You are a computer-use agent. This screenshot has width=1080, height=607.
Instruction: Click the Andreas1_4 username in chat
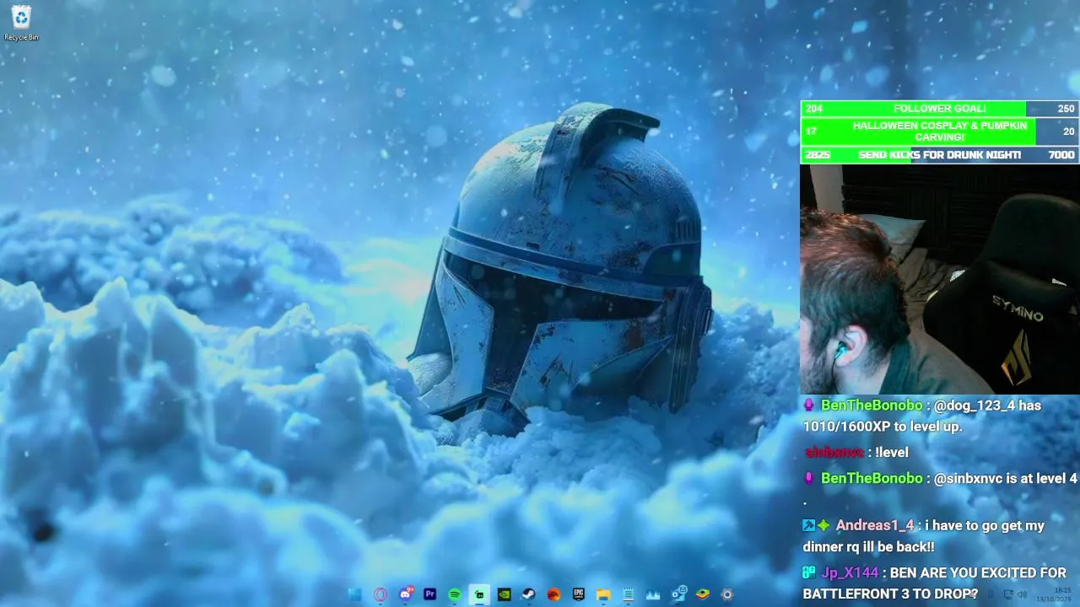pos(875,525)
